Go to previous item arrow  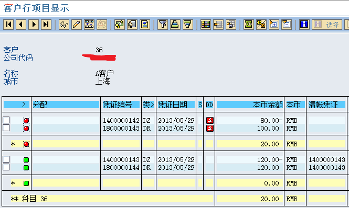pyautogui.click(x=21, y=25)
